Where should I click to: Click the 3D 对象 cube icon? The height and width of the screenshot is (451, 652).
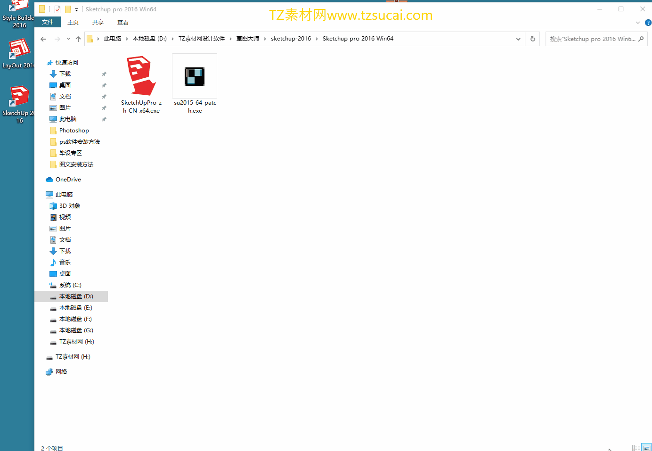pos(53,206)
